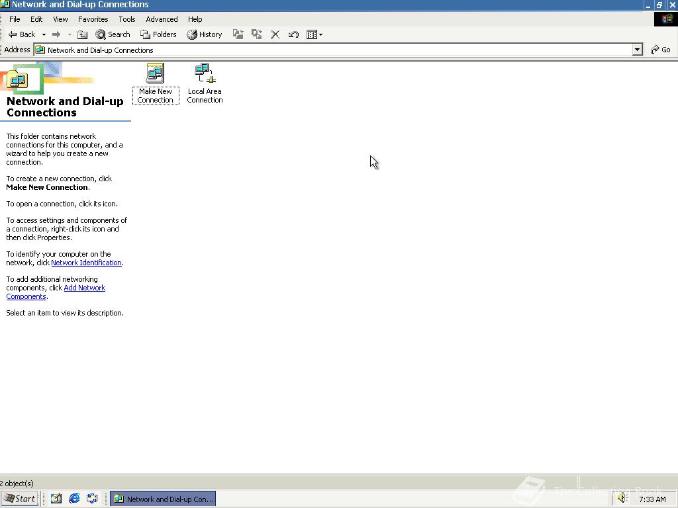678x508 pixels.
Task: Open the Tools menu
Action: [x=127, y=19]
